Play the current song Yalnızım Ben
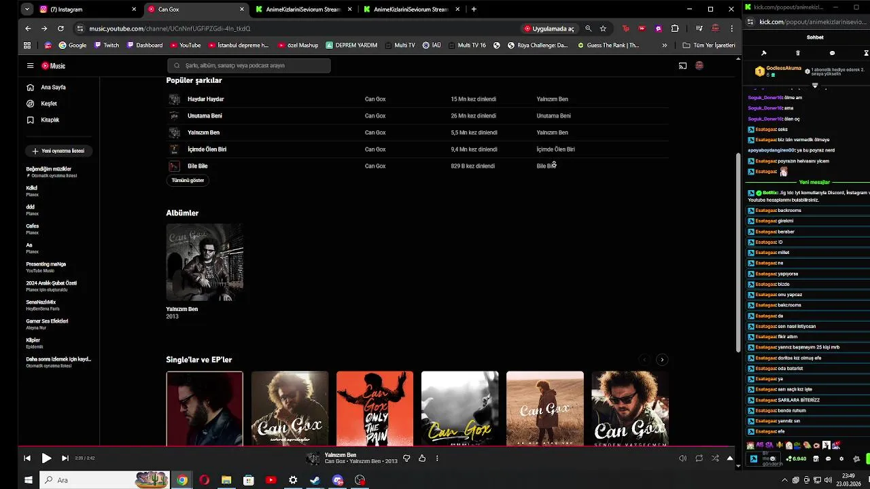This screenshot has width=870, height=489. [46, 458]
